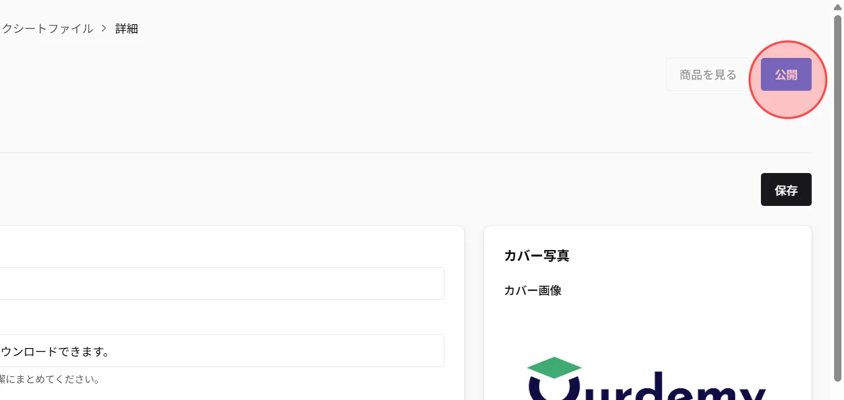Image resolution: width=844 pixels, height=400 pixels.
Task: Click the helper text ending まとめてください。
Action: pyautogui.click(x=50, y=380)
